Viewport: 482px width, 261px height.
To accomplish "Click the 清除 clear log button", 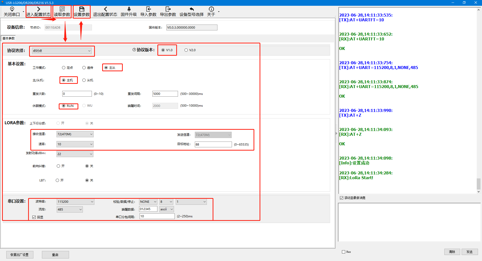I will [x=452, y=252].
